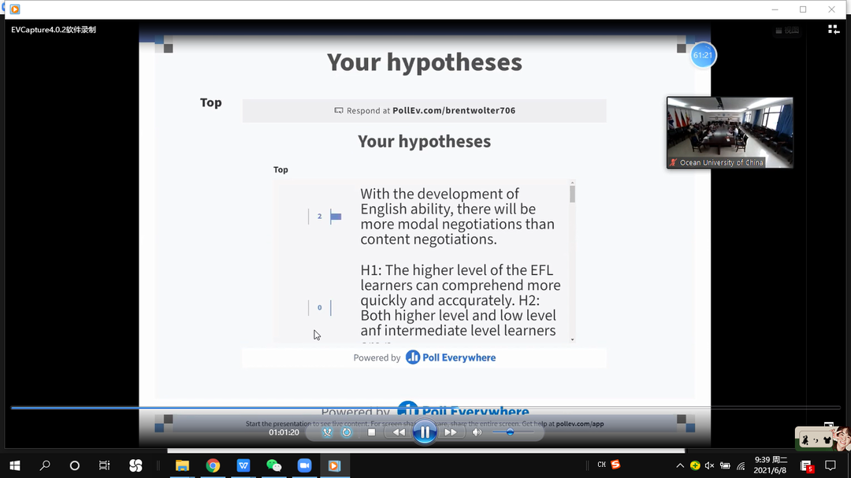The height and width of the screenshot is (478, 851).
Task: Expand the system tray hidden icons chevron
Action: point(680,465)
